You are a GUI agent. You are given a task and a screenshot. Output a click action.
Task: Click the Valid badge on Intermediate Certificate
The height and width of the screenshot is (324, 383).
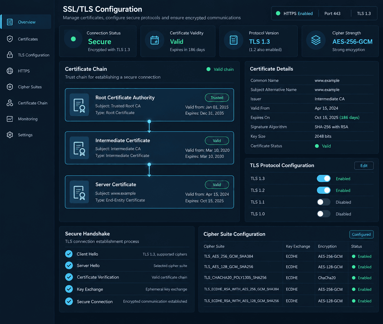coord(217,141)
